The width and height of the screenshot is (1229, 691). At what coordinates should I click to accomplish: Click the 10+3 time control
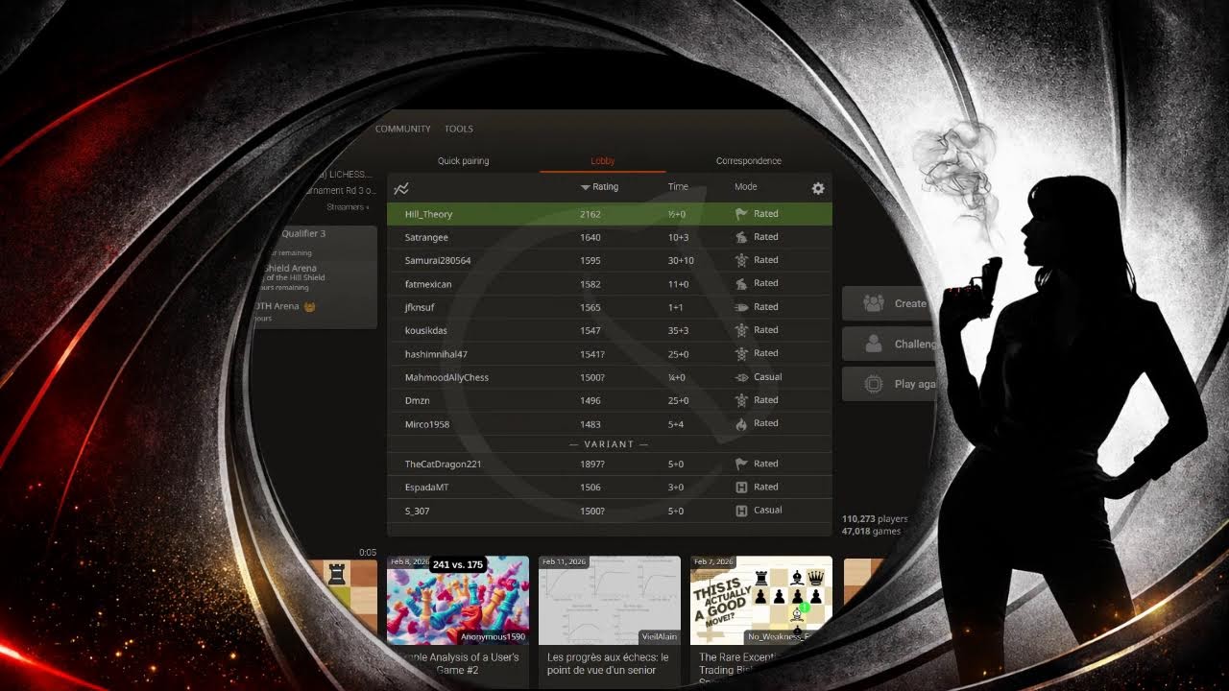coord(679,237)
